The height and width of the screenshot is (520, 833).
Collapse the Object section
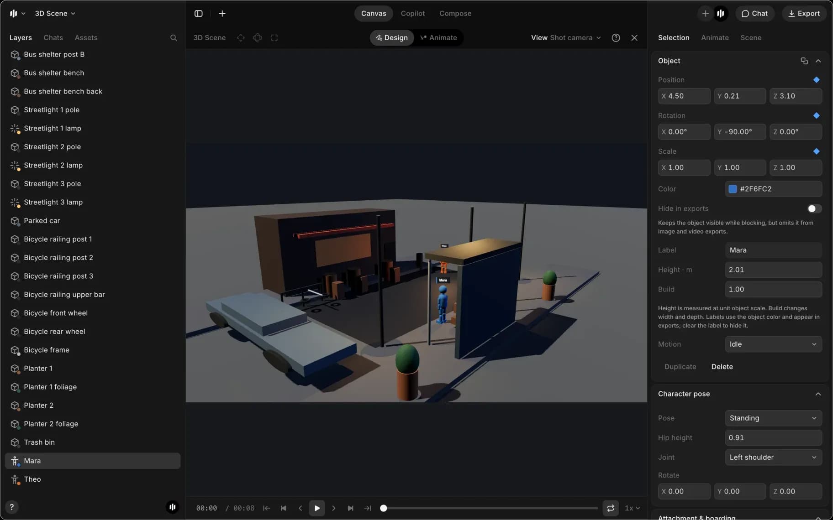pyautogui.click(x=818, y=61)
